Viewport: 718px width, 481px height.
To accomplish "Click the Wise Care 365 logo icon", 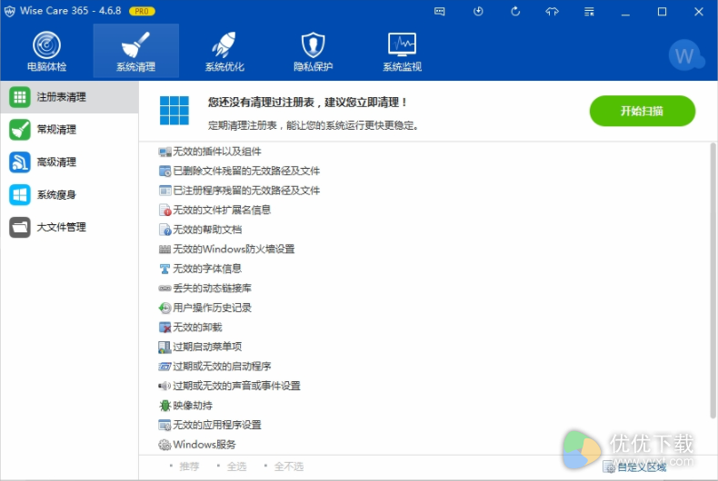I will coord(10,12).
